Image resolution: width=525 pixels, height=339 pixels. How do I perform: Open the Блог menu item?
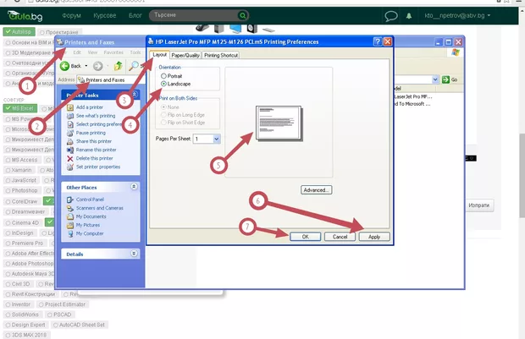(135, 16)
